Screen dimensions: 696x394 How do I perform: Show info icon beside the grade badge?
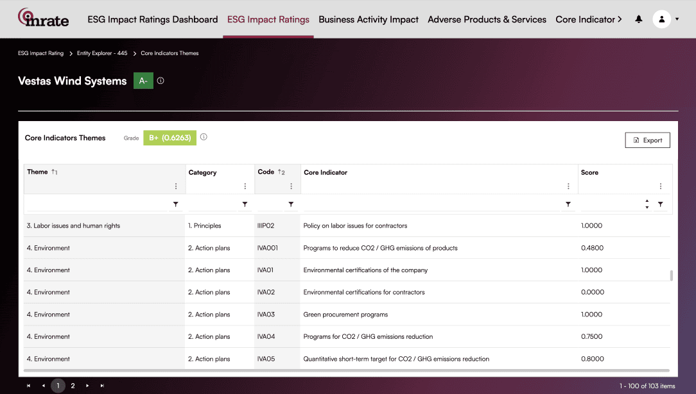(x=204, y=137)
